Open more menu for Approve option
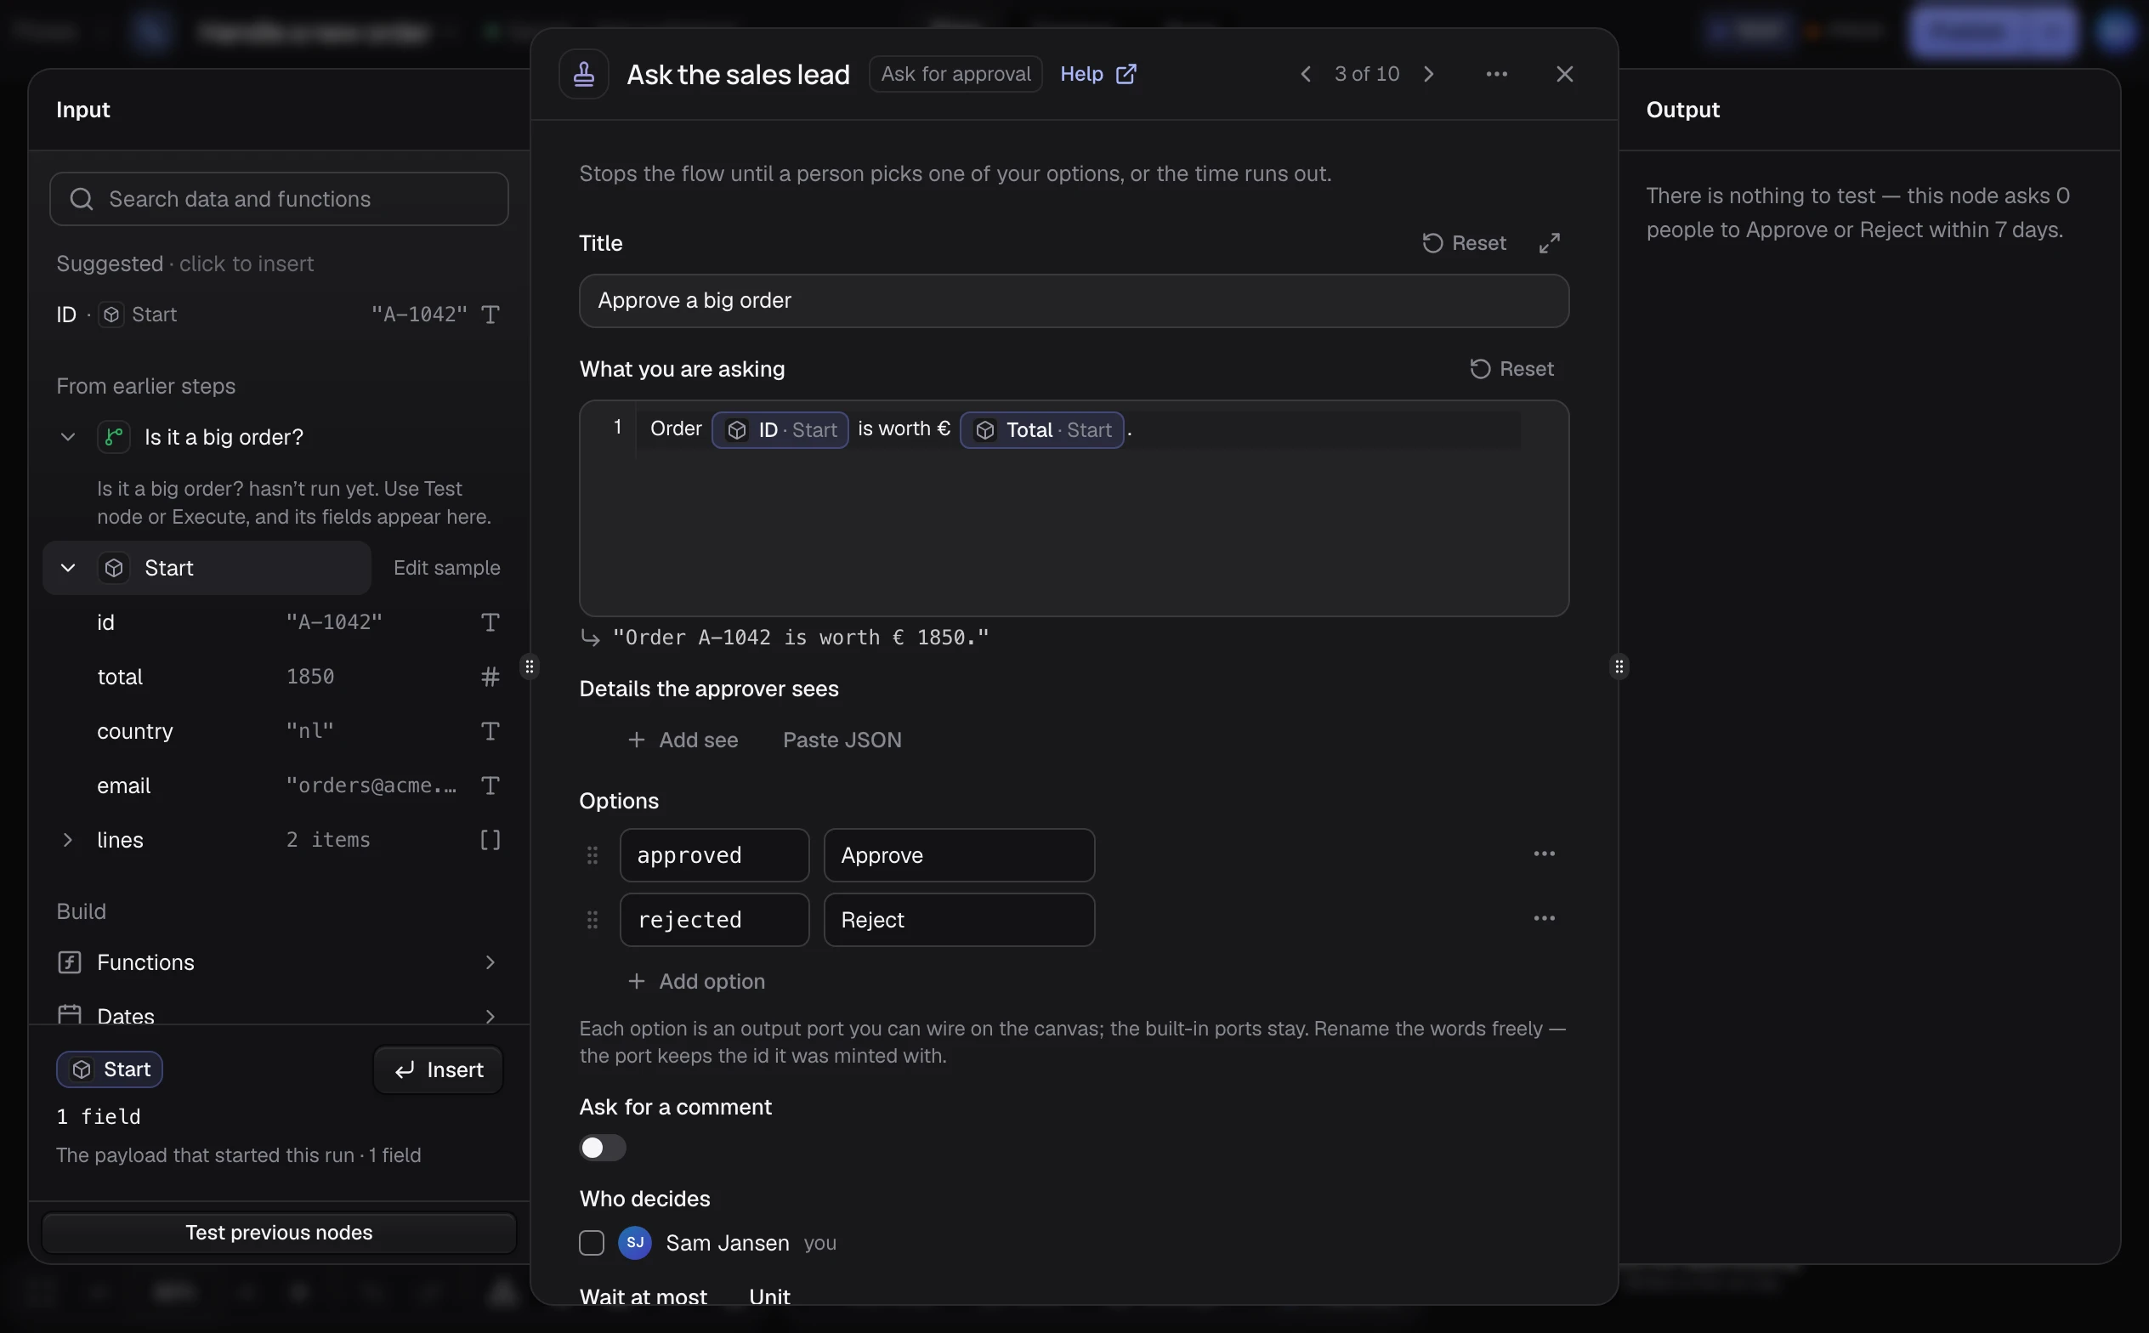The width and height of the screenshot is (2149, 1333). 1544,854
